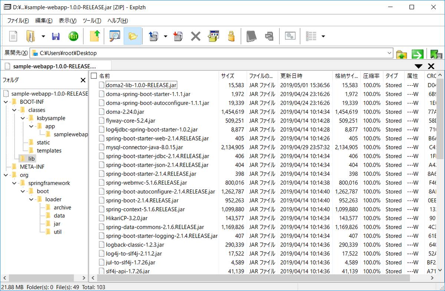This screenshot has width=445, height=291.
Task: Select the static folder in tree
Action: tap(43, 142)
